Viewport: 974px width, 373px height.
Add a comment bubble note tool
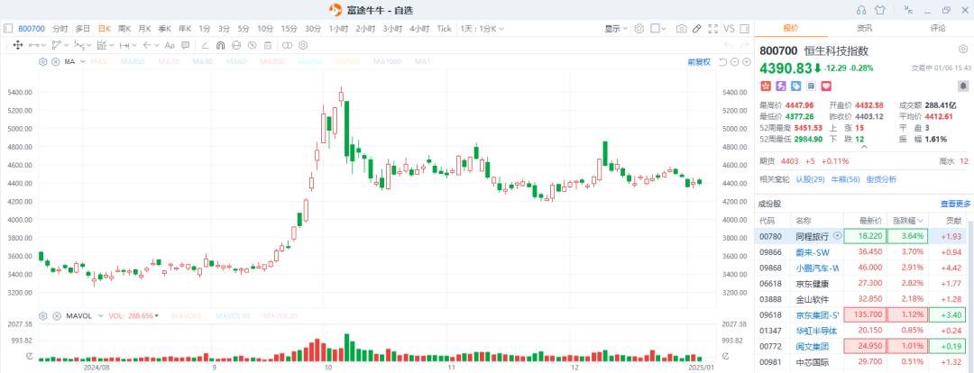point(185,45)
